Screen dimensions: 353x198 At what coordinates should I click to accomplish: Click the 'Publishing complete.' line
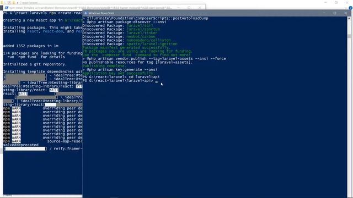104,66
